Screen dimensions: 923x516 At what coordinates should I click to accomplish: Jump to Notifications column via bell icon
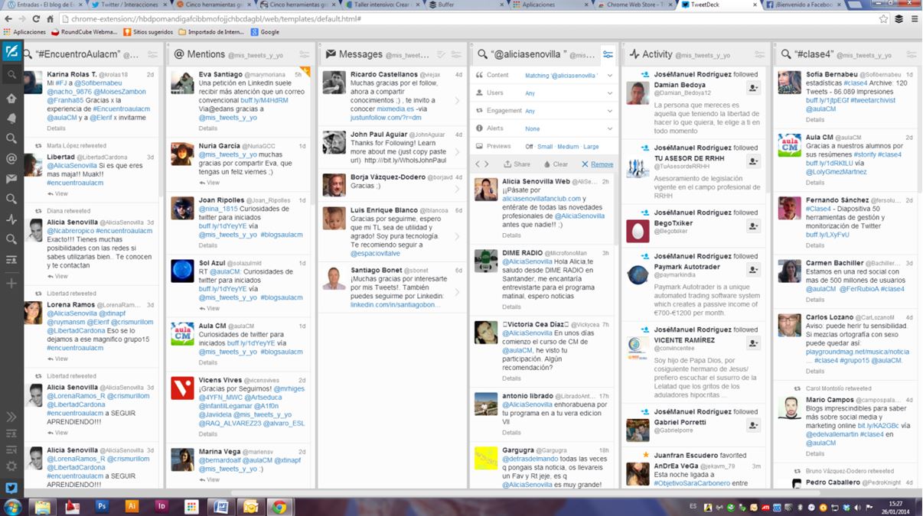pos(11,118)
